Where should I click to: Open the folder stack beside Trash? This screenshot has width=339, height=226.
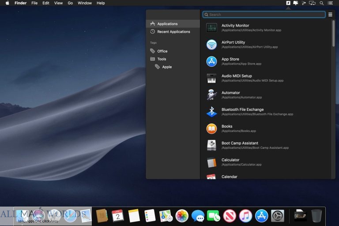click(300, 215)
